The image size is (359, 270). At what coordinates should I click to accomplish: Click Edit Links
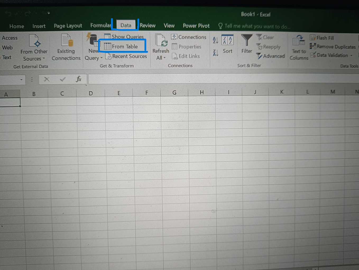click(x=186, y=56)
